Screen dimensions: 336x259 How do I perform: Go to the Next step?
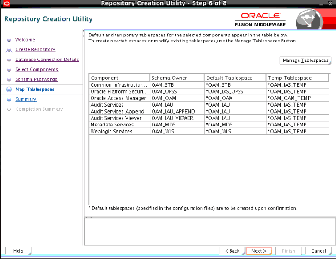[x=259, y=251]
